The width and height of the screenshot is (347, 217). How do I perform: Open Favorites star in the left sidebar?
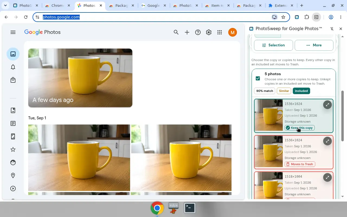point(13,149)
